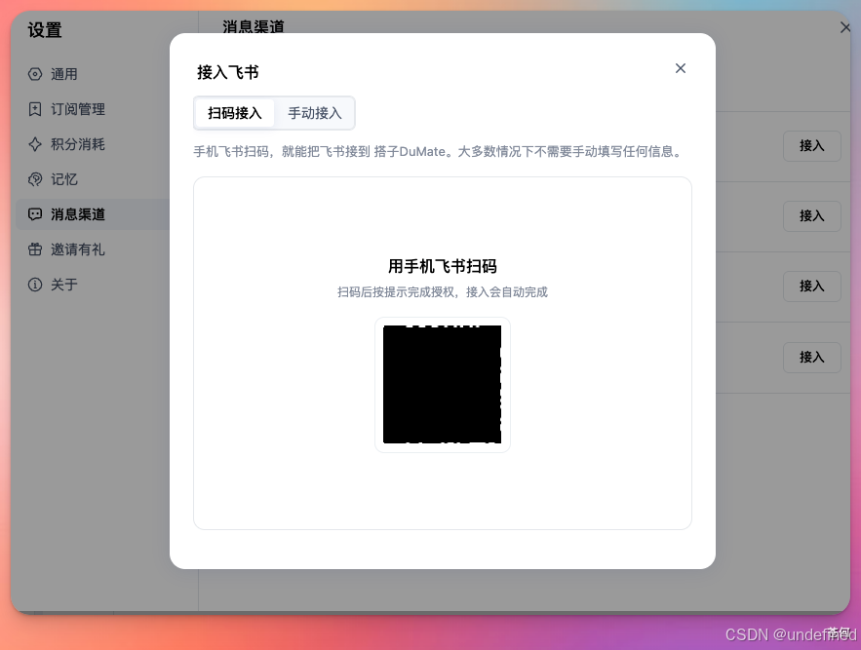Viewport: 861px width, 650px height.
Task: Click the 手机飞书扫码 description sentence
Action: pos(438,151)
